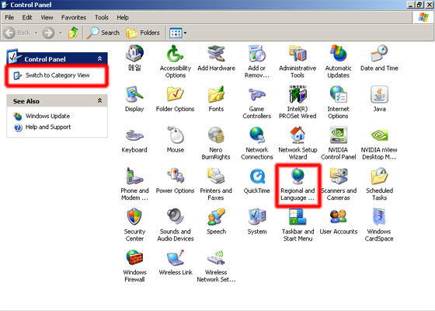Image resolution: width=435 pixels, height=311 pixels.
Task: Open the File menu
Action: 9,17
